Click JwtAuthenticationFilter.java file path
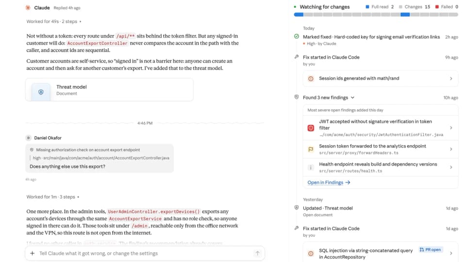The image size is (466, 262). coord(381,134)
